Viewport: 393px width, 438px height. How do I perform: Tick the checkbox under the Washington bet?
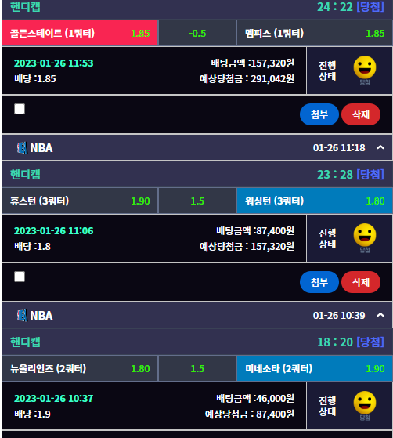click(x=20, y=277)
